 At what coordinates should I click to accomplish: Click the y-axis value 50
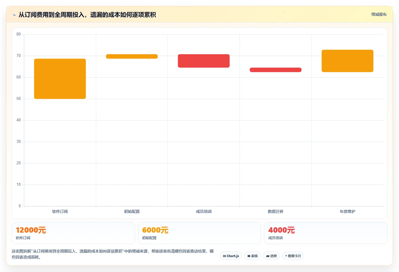point(19,99)
